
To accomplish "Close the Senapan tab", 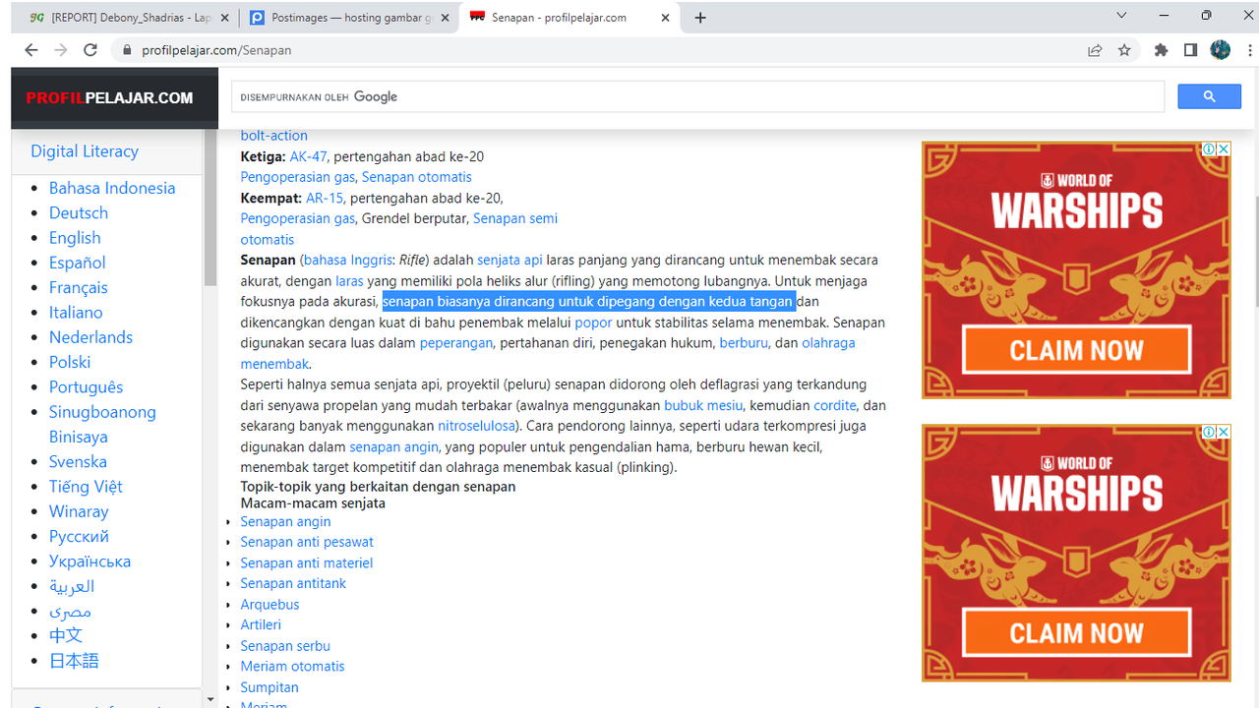I will pyautogui.click(x=666, y=18).
